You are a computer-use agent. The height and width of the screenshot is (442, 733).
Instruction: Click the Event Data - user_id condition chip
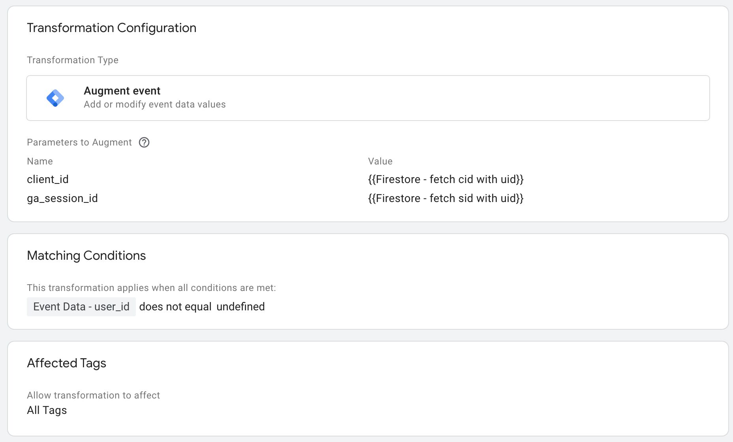[81, 307]
